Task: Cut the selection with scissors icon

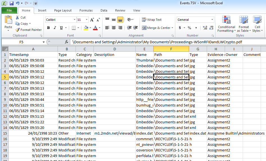Action: [17, 17]
